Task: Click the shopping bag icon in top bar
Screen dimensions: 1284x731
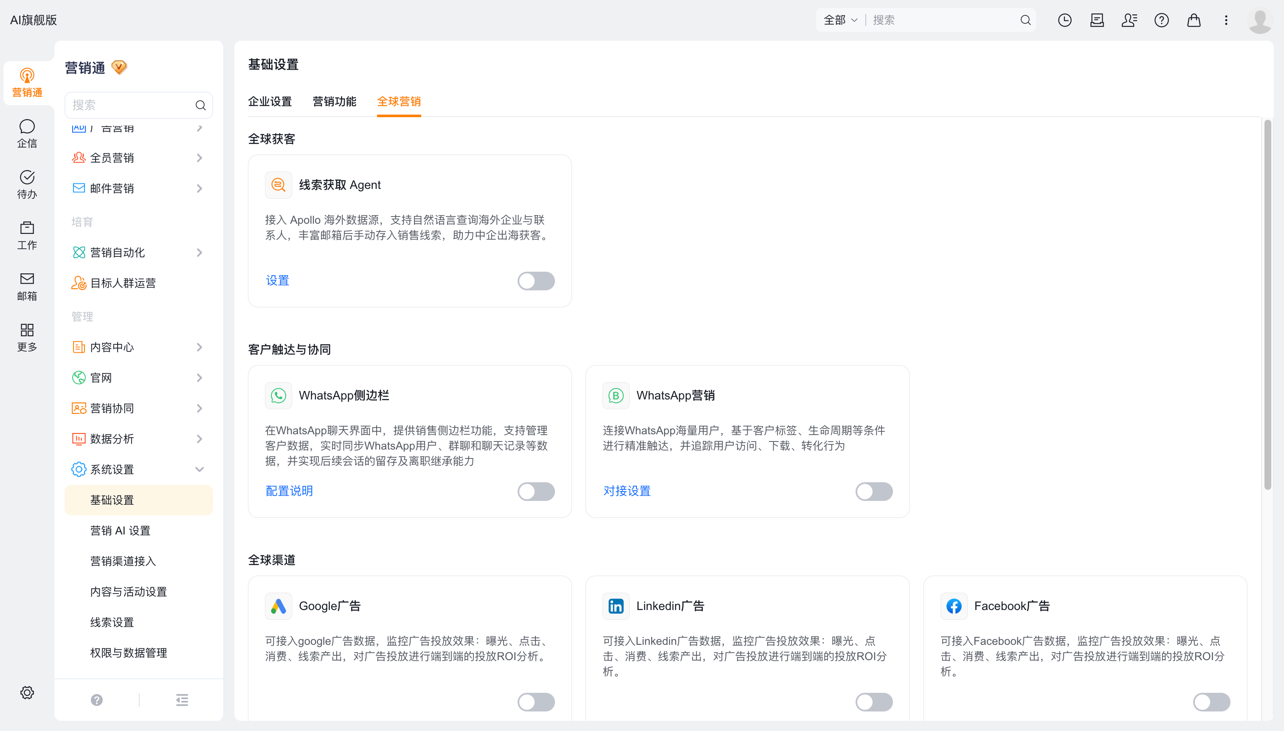Action: 1194,20
